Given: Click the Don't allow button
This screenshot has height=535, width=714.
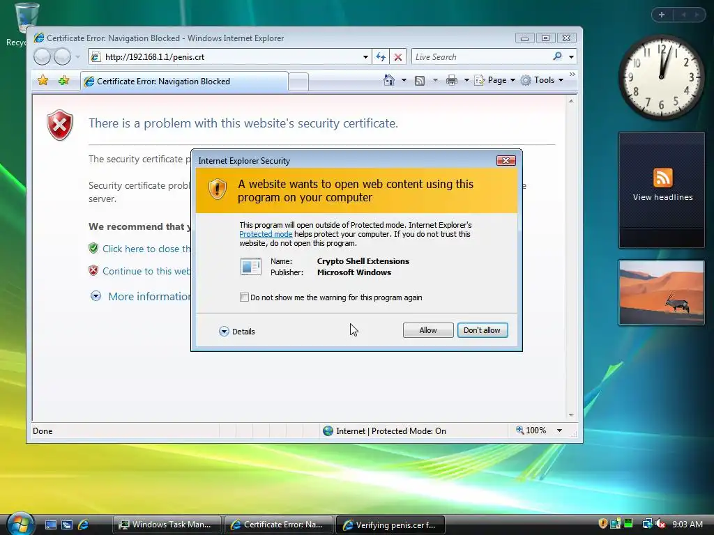Looking at the screenshot, I should click(483, 330).
